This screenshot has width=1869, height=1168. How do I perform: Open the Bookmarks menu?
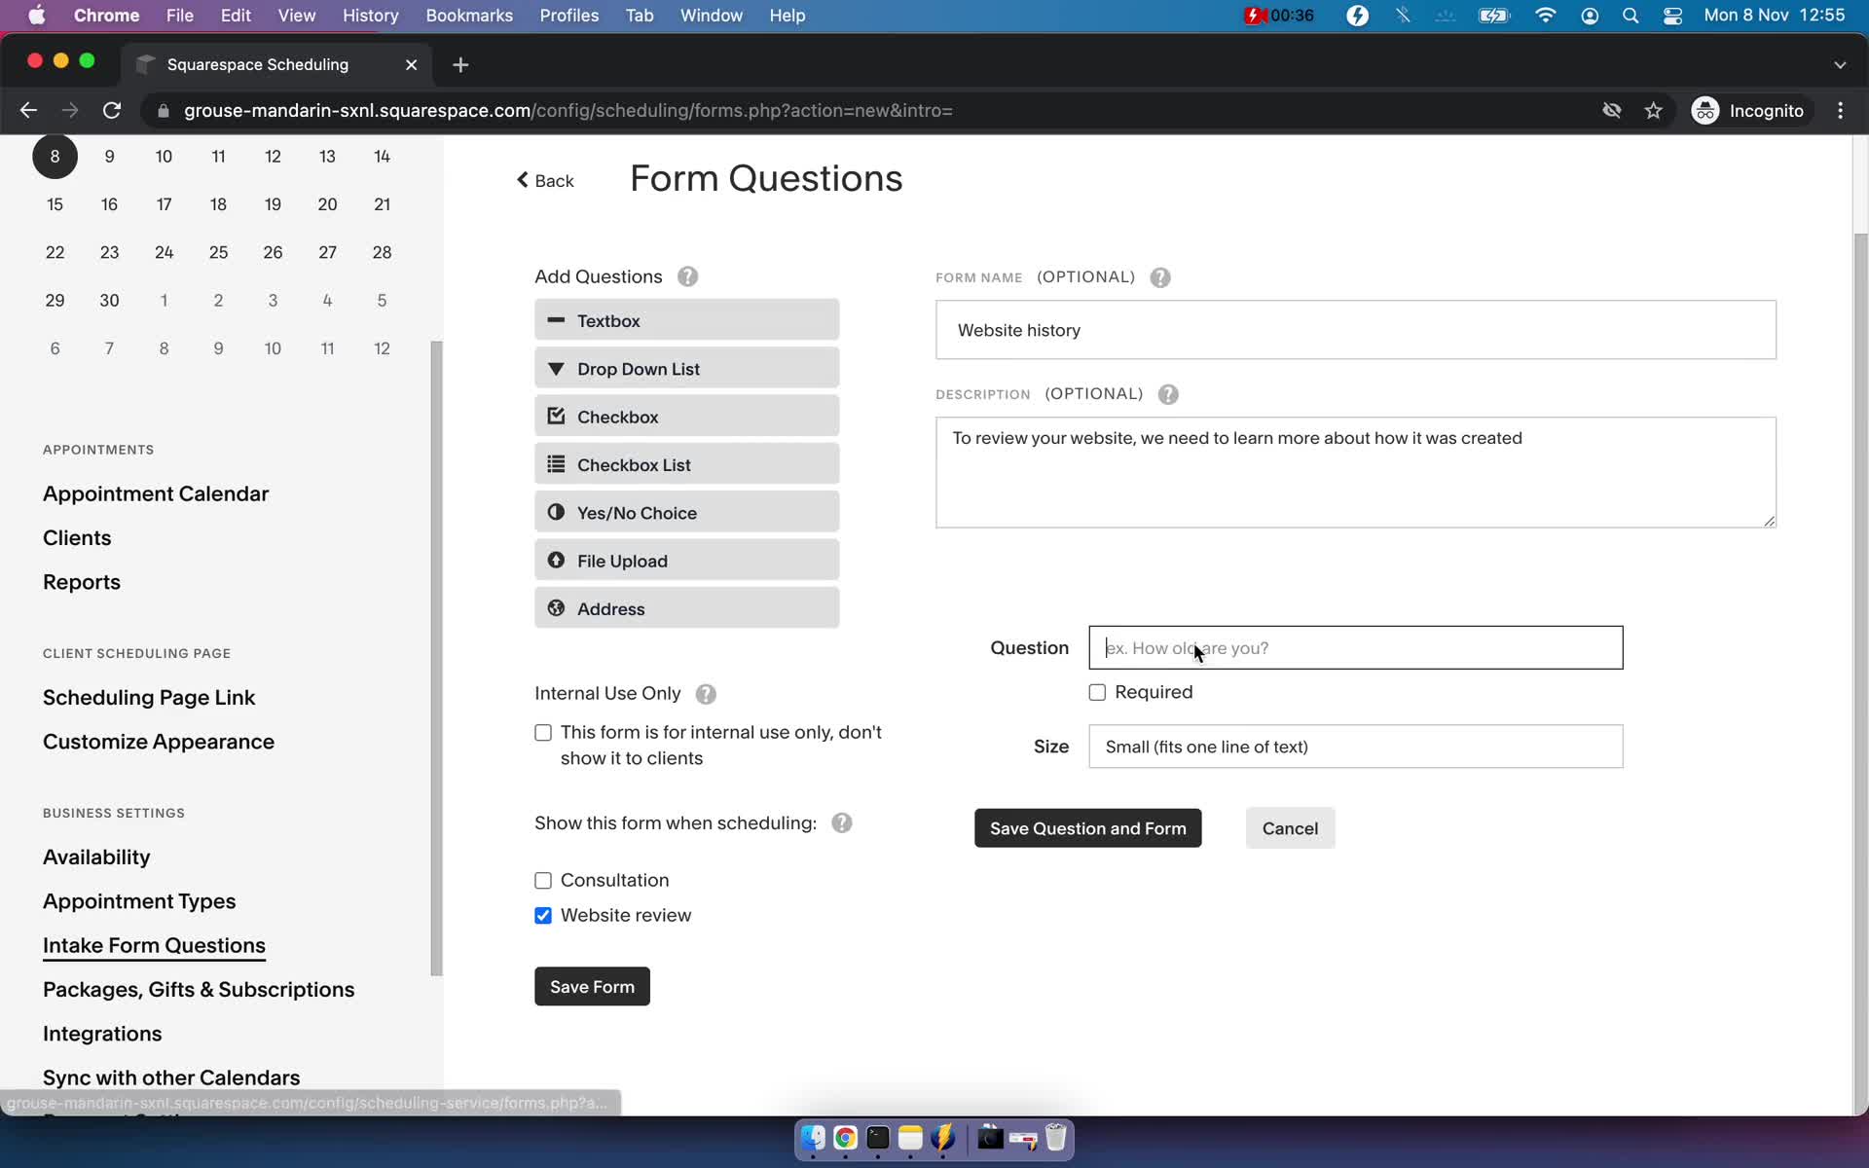(469, 16)
